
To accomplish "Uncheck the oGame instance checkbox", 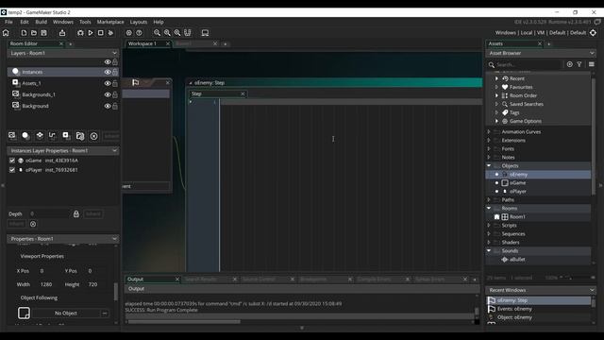I will [x=12, y=161].
